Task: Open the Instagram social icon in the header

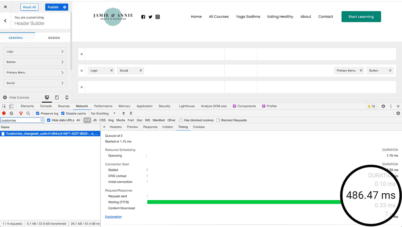Action: tap(158, 17)
